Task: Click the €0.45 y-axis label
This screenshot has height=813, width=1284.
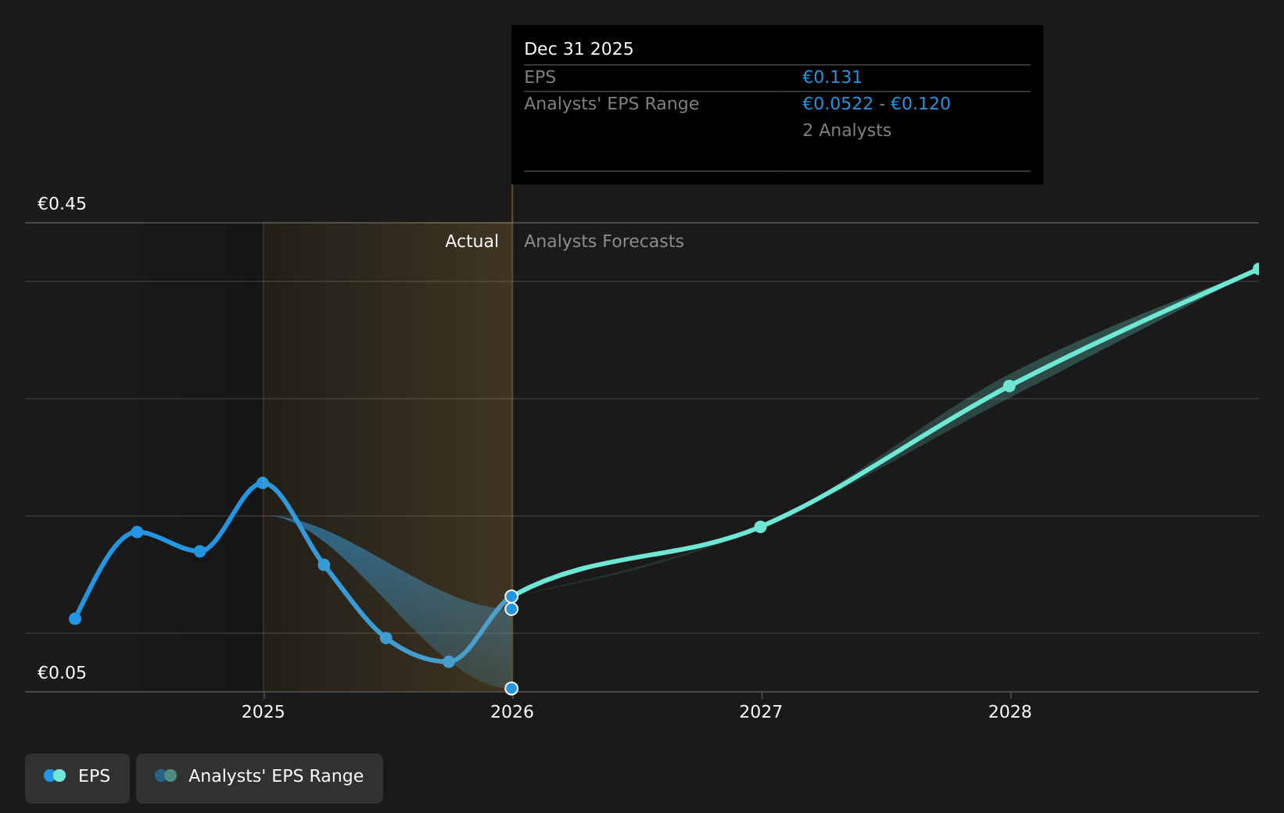Action: [62, 204]
